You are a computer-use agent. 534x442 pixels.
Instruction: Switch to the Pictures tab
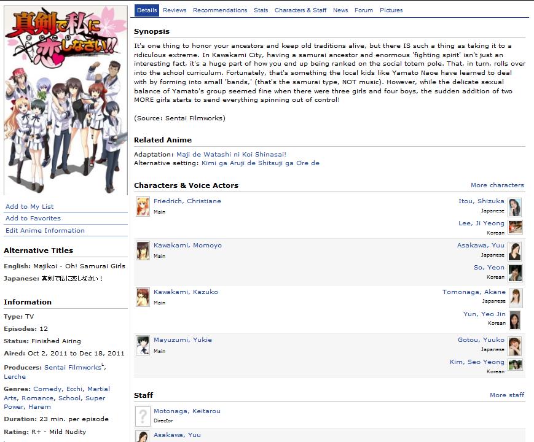[x=391, y=10]
